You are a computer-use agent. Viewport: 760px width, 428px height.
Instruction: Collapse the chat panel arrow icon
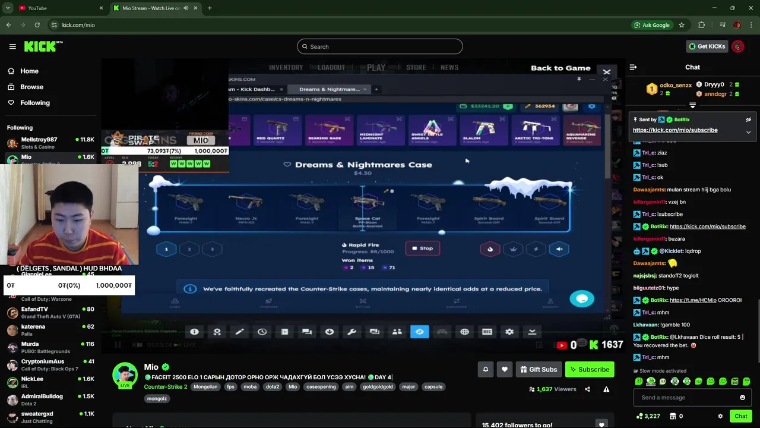coord(633,67)
